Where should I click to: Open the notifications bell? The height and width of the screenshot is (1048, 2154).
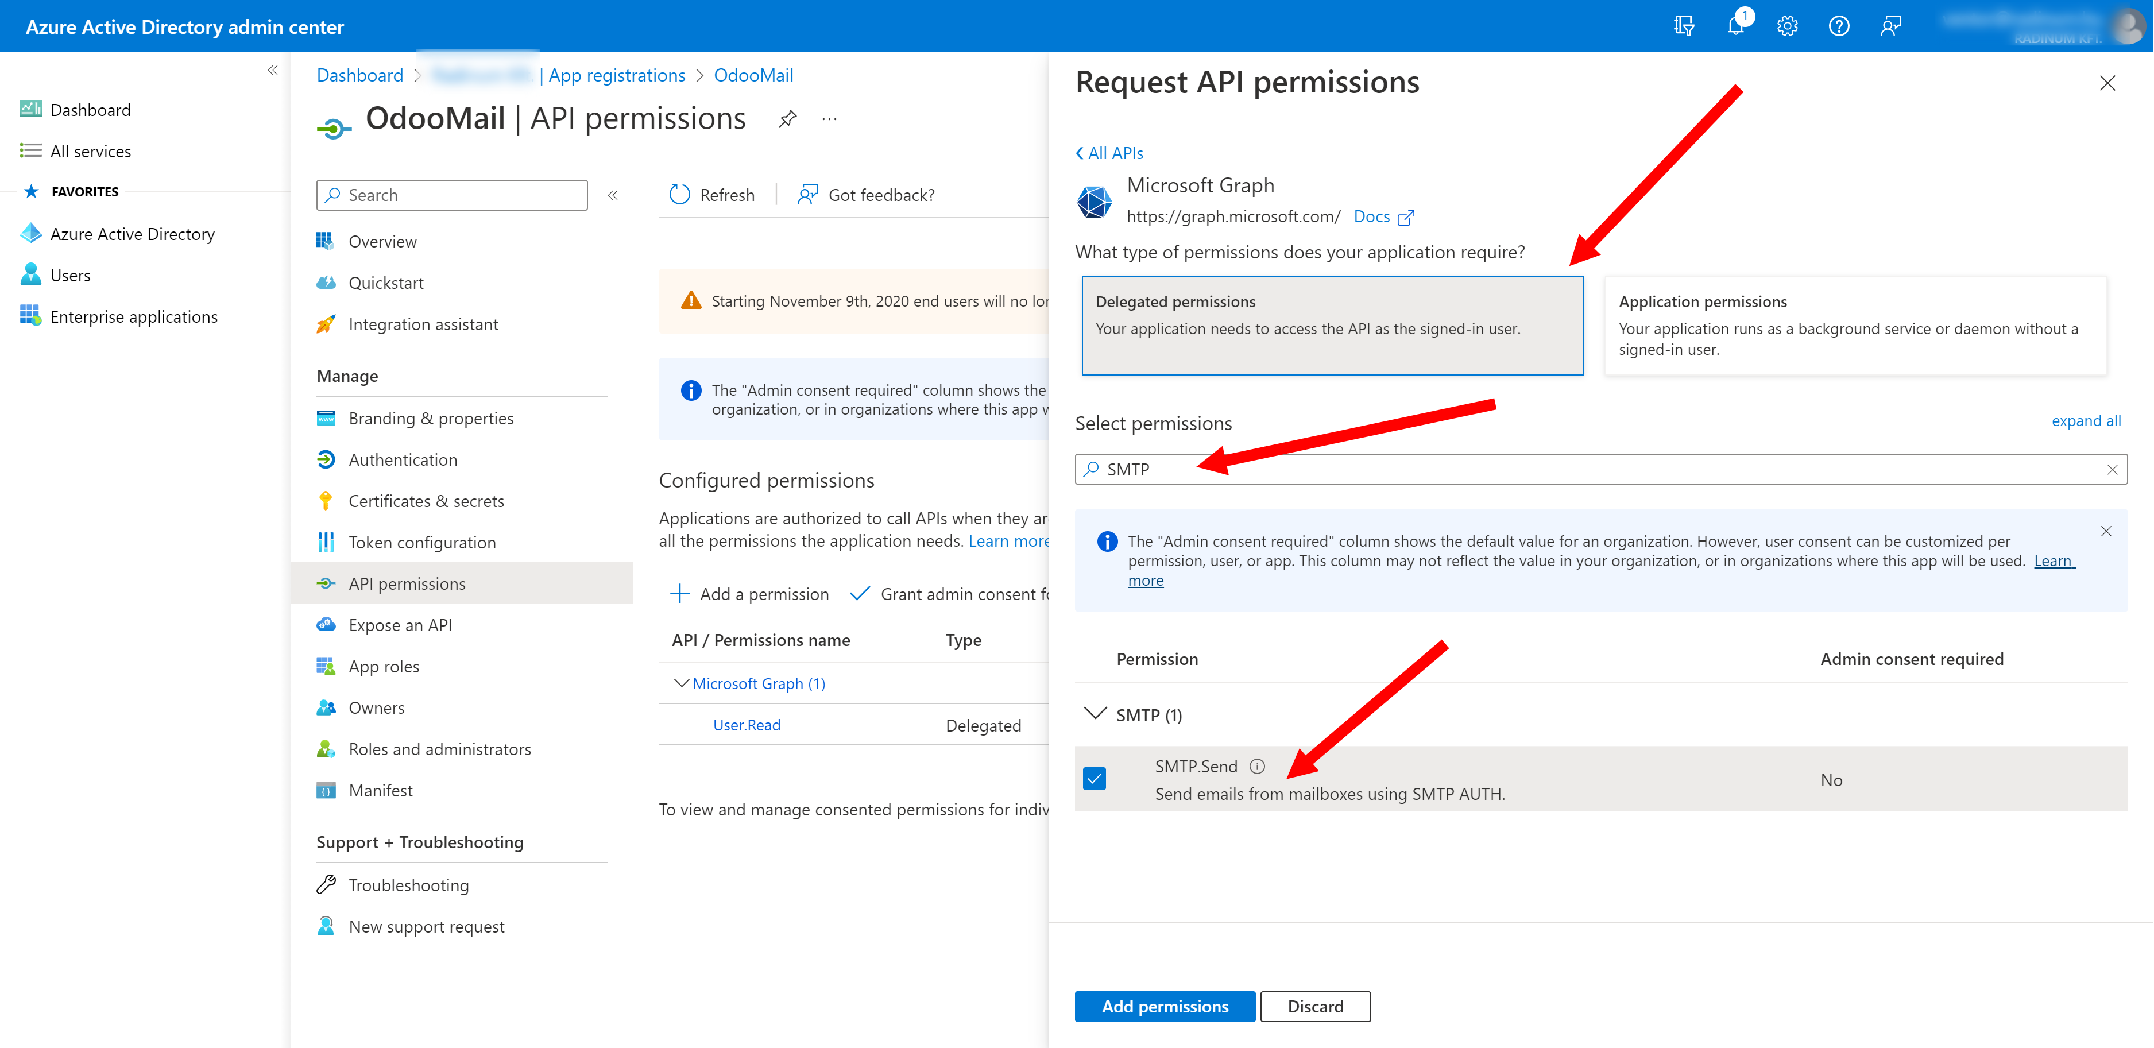point(1737,25)
